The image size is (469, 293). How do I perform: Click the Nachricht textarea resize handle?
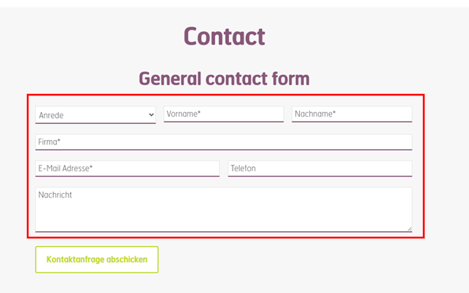pyautogui.click(x=409, y=229)
